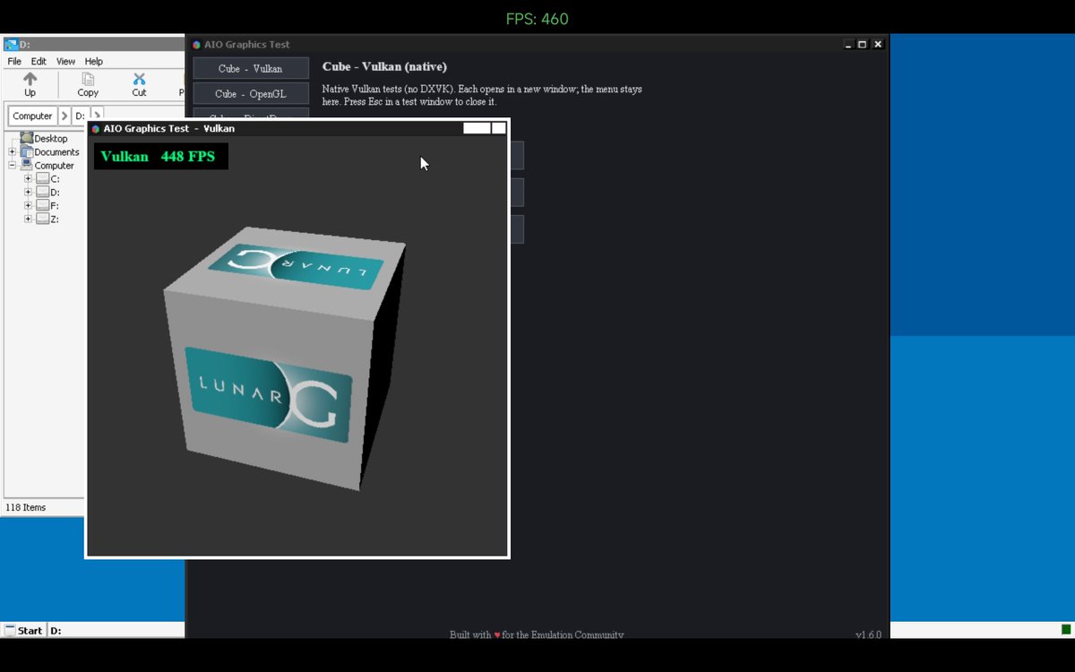Click the v1.6.0 version label

click(868, 634)
